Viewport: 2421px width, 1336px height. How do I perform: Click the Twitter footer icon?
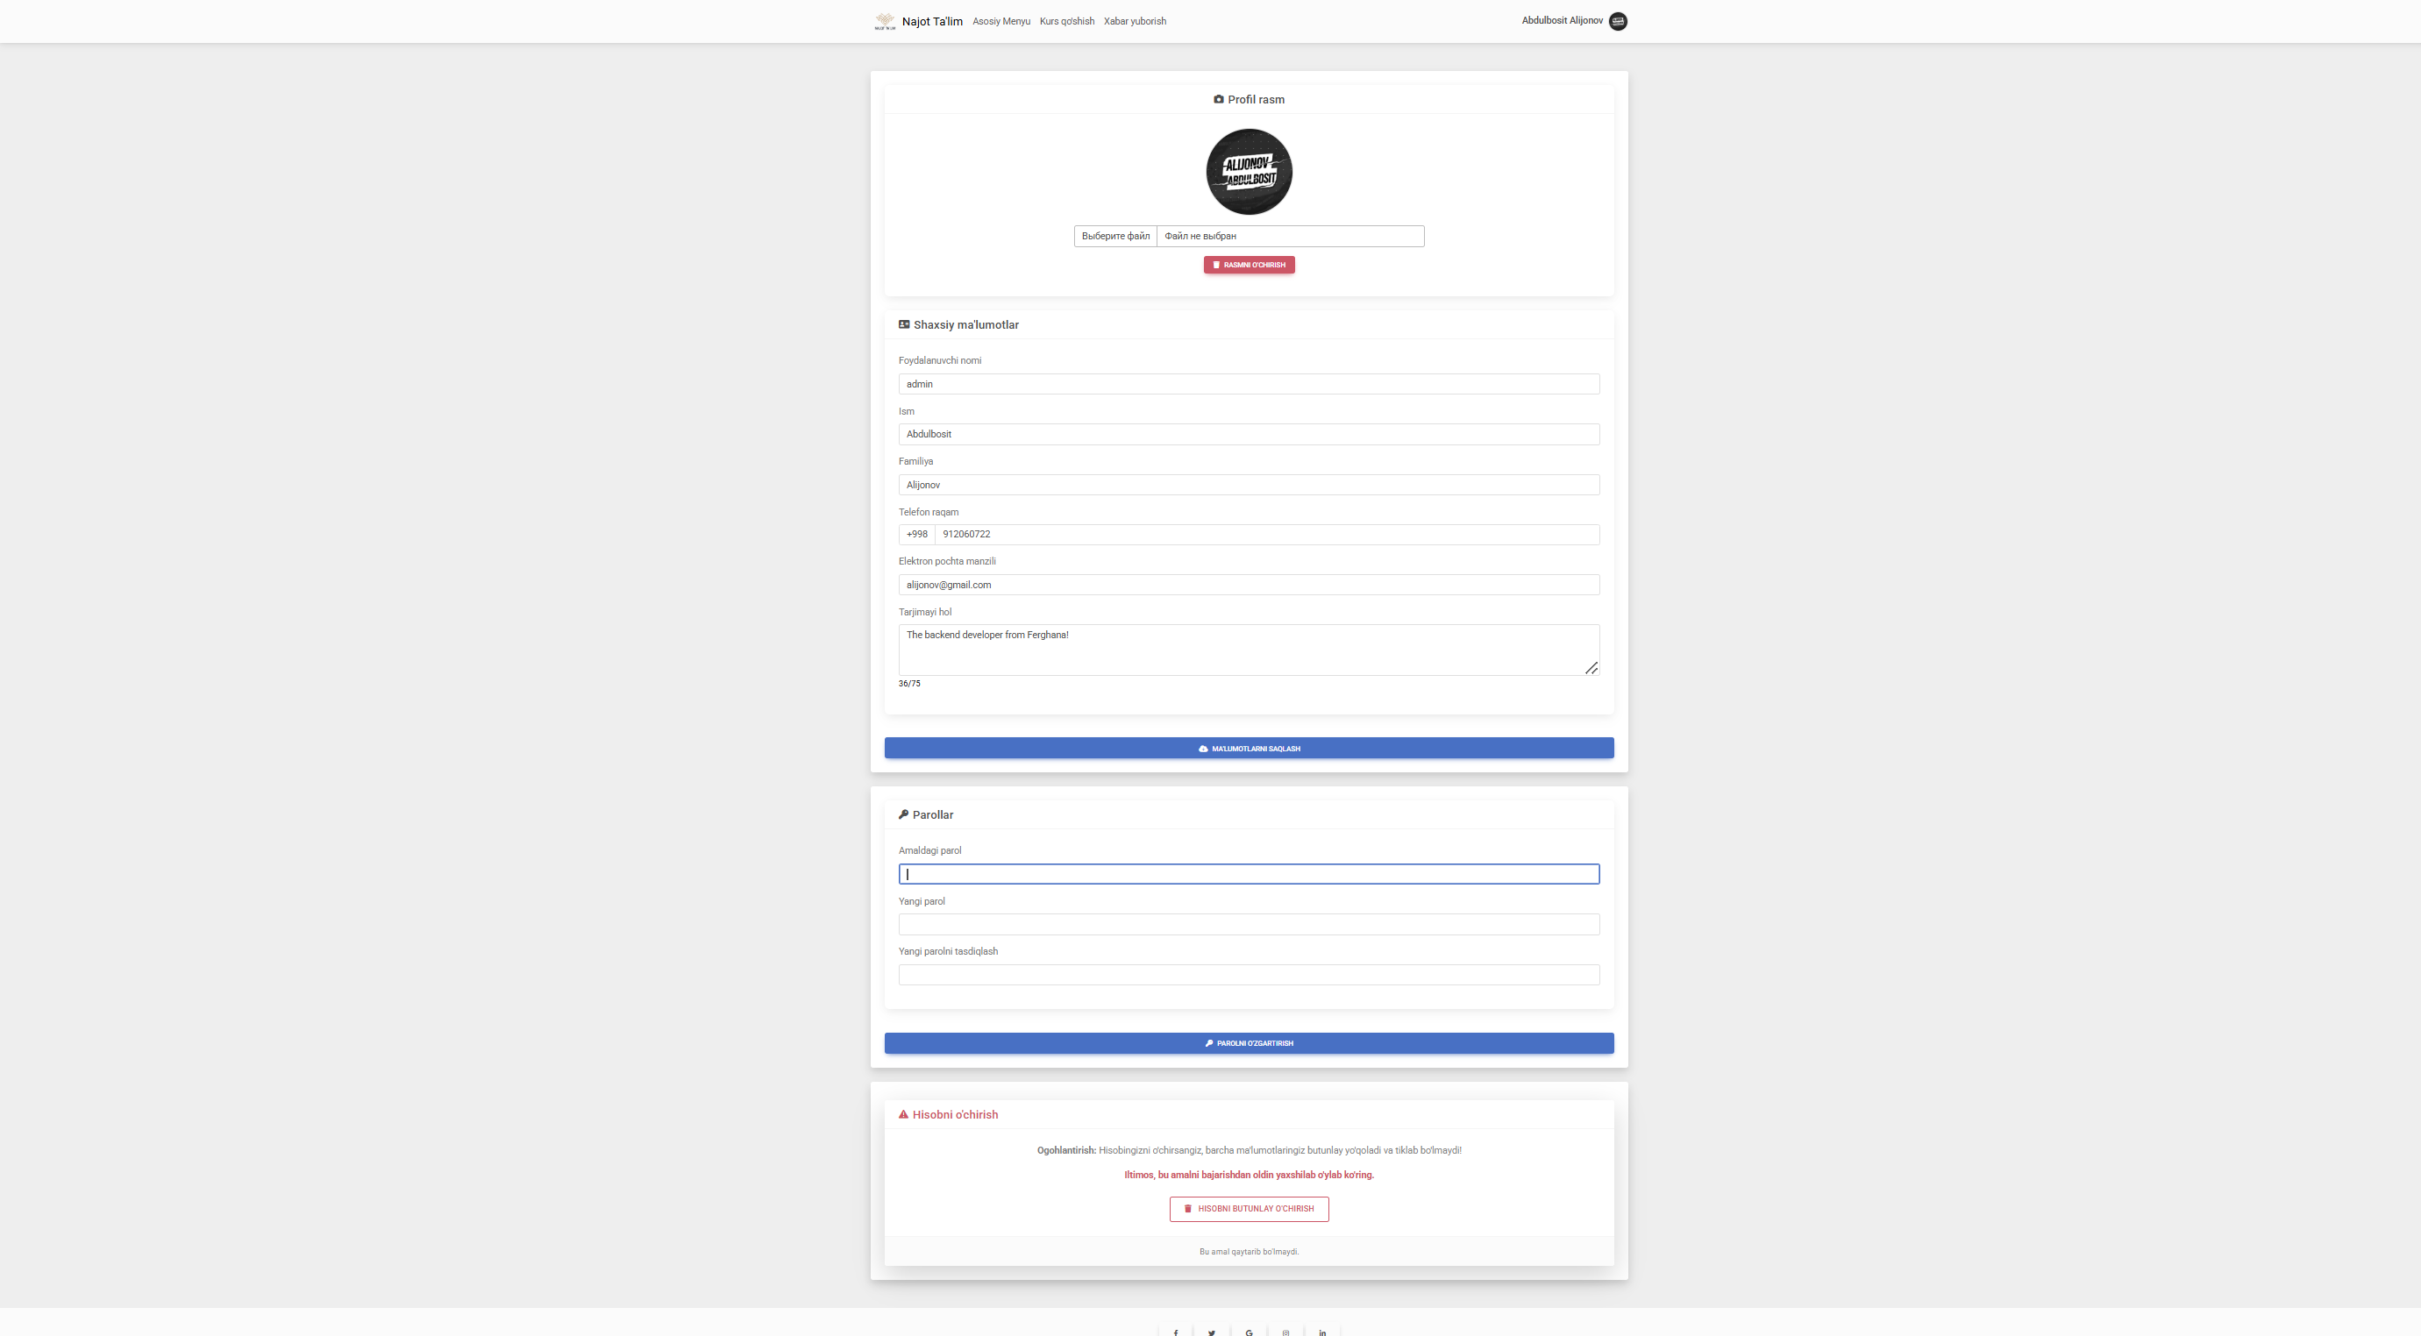click(1212, 1332)
